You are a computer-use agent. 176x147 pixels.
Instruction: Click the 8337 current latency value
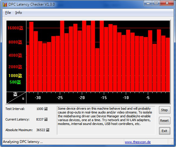pyautogui.click(x=42, y=119)
